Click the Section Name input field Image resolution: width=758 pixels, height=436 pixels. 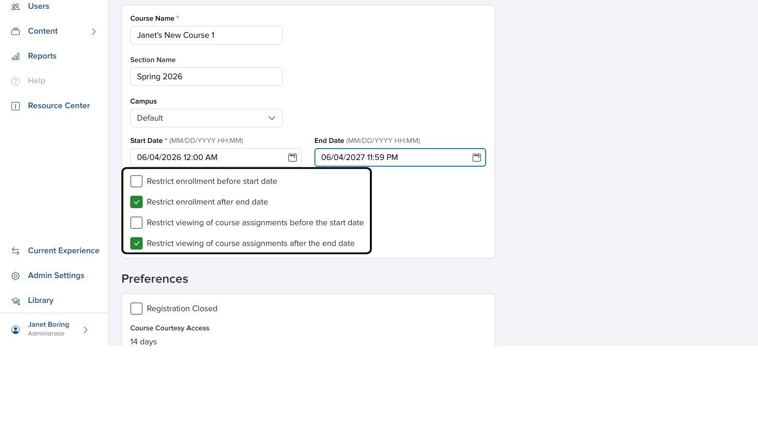pos(206,77)
